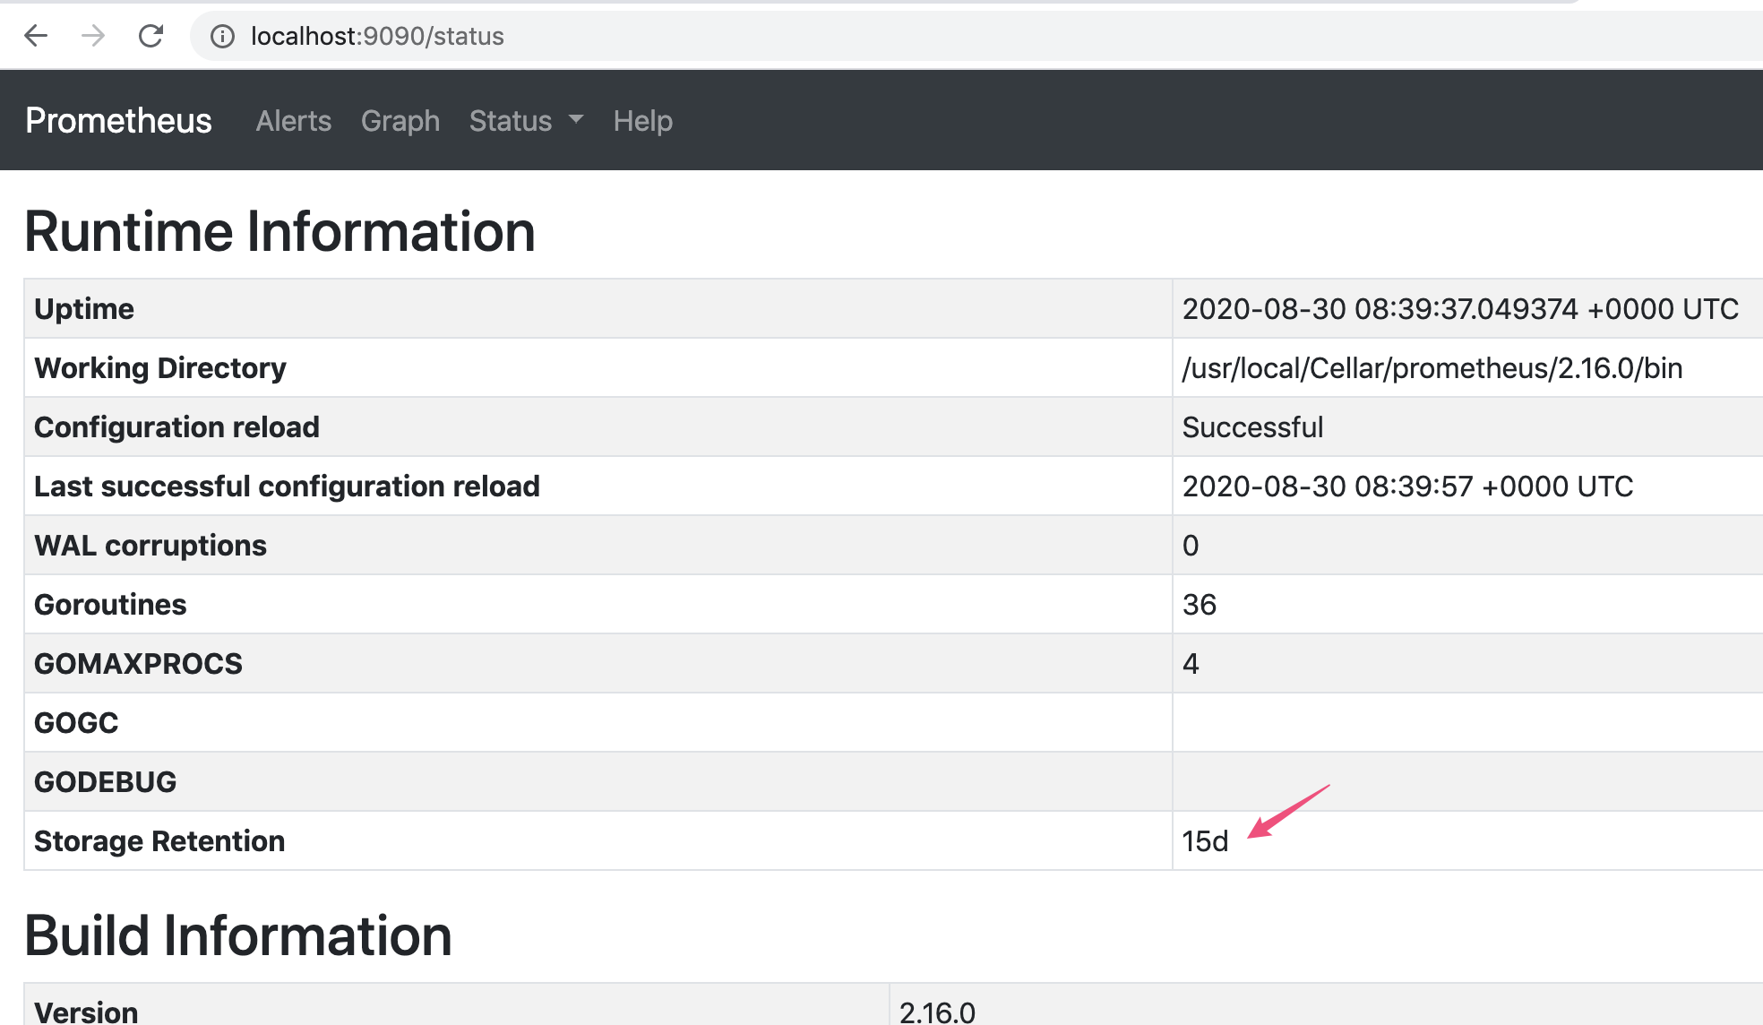
Task: Click the browser forward arrow
Action: (x=93, y=36)
